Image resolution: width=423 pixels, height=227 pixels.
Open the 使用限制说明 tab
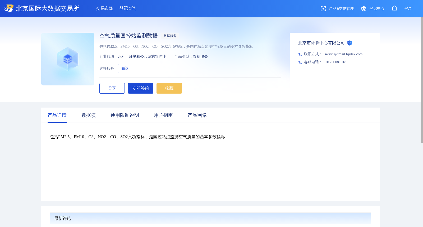pyautogui.click(x=125, y=115)
